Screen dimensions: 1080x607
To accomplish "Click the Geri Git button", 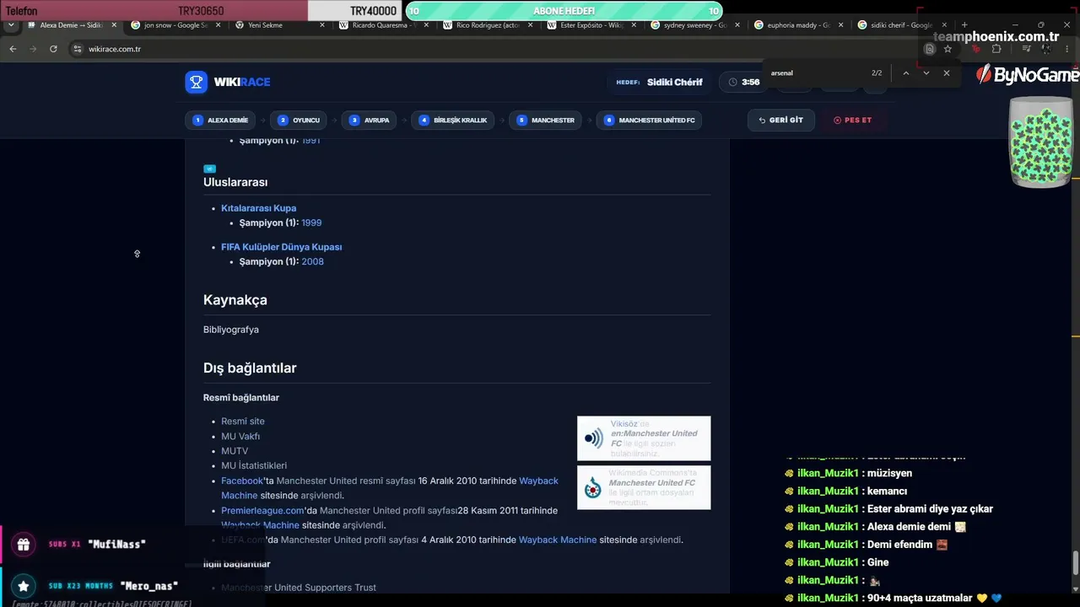I will 780,121.
